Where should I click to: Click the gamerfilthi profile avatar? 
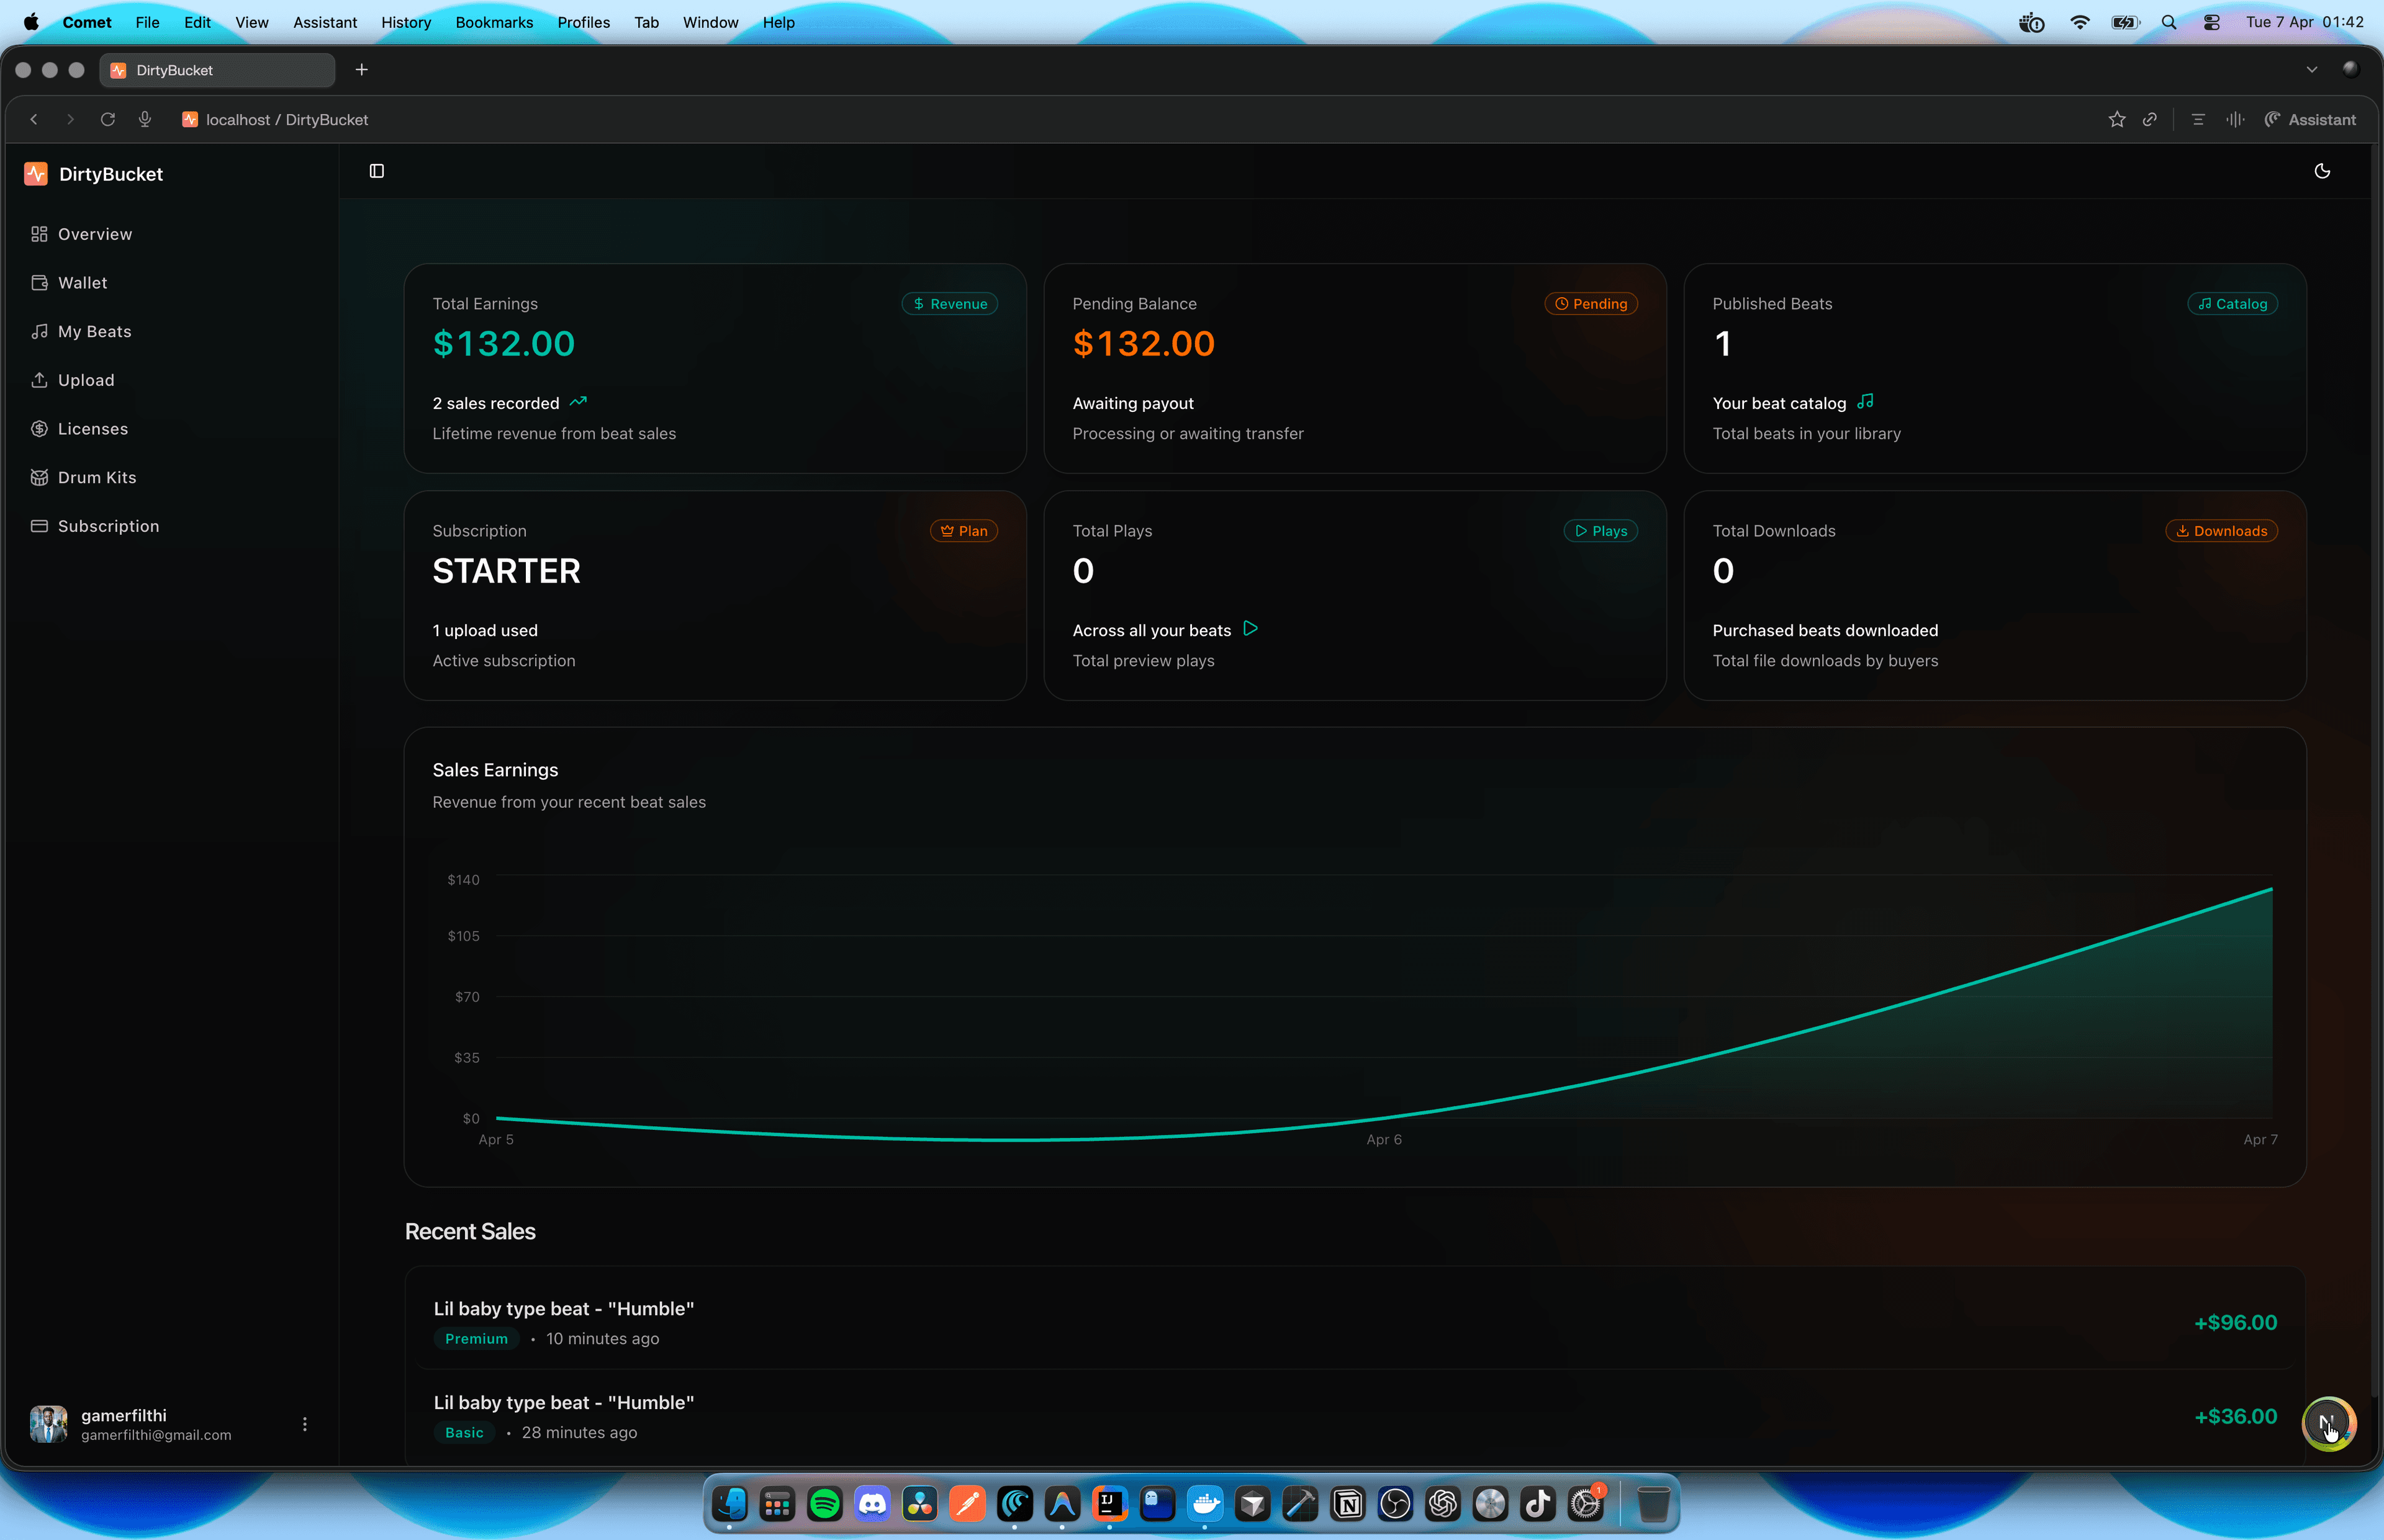click(x=48, y=1424)
